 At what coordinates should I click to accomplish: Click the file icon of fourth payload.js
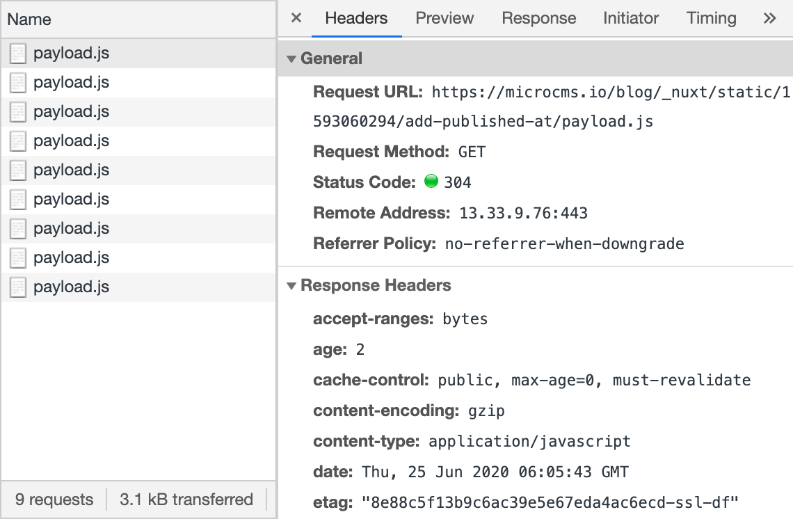[x=18, y=141]
